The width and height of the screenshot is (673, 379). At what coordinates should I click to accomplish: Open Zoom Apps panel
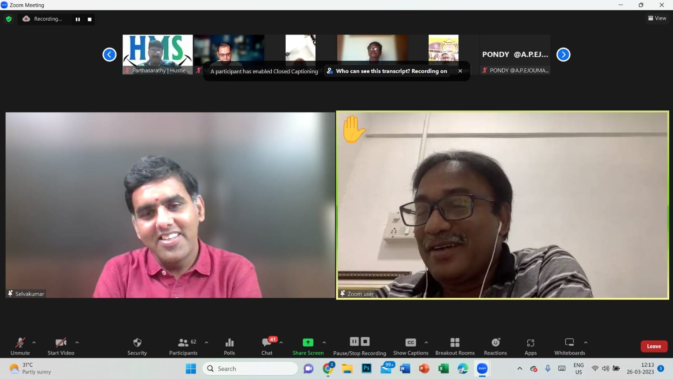click(530, 346)
